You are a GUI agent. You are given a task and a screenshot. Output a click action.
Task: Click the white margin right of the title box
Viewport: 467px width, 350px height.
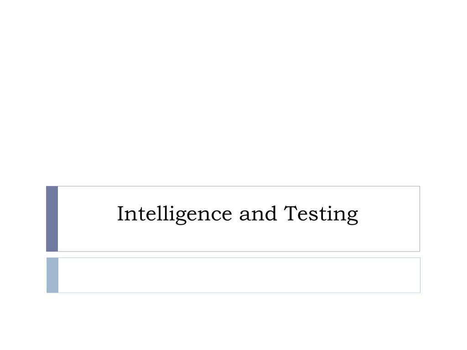click(x=443, y=219)
